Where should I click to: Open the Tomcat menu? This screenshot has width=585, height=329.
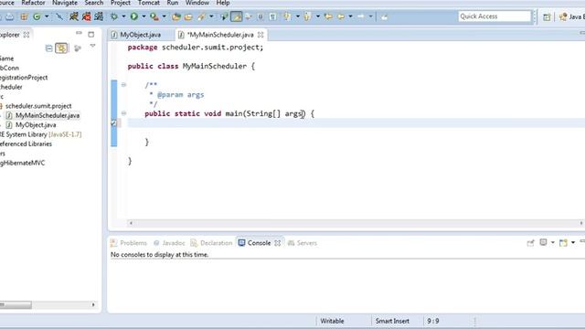click(x=149, y=3)
